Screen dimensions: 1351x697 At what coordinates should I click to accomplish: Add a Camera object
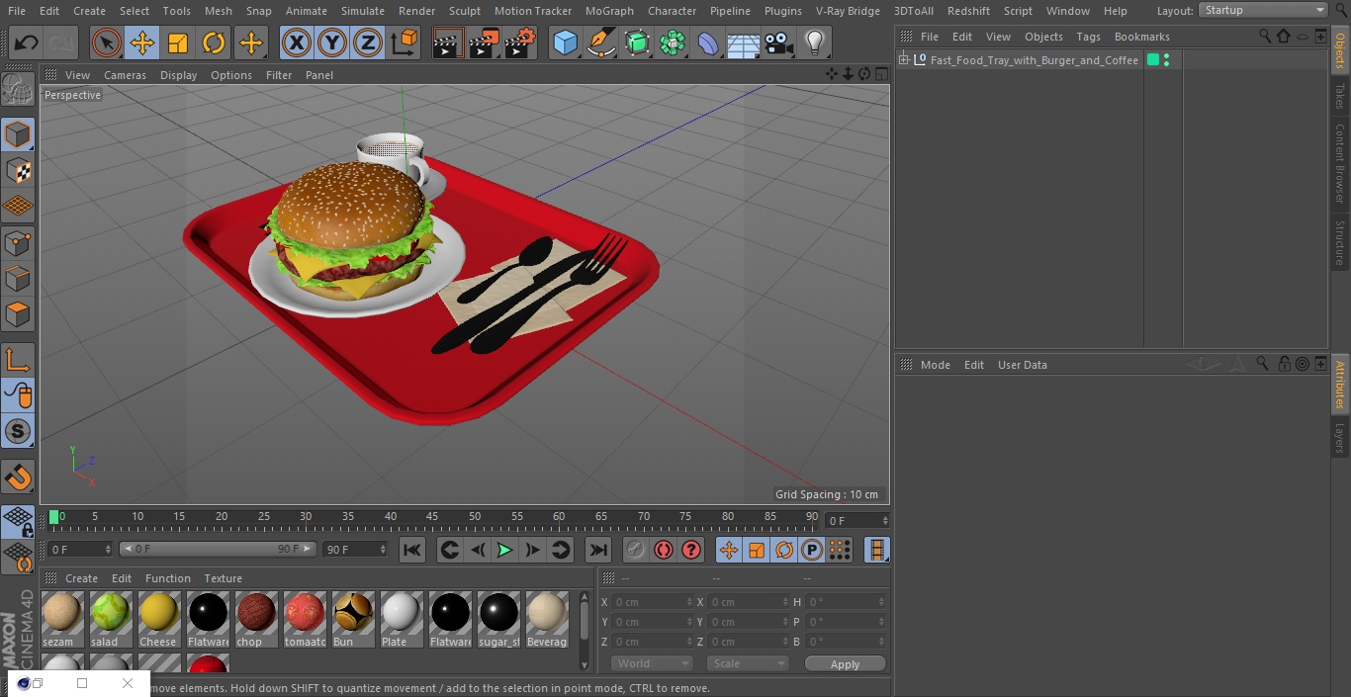pyautogui.click(x=779, y=44)
